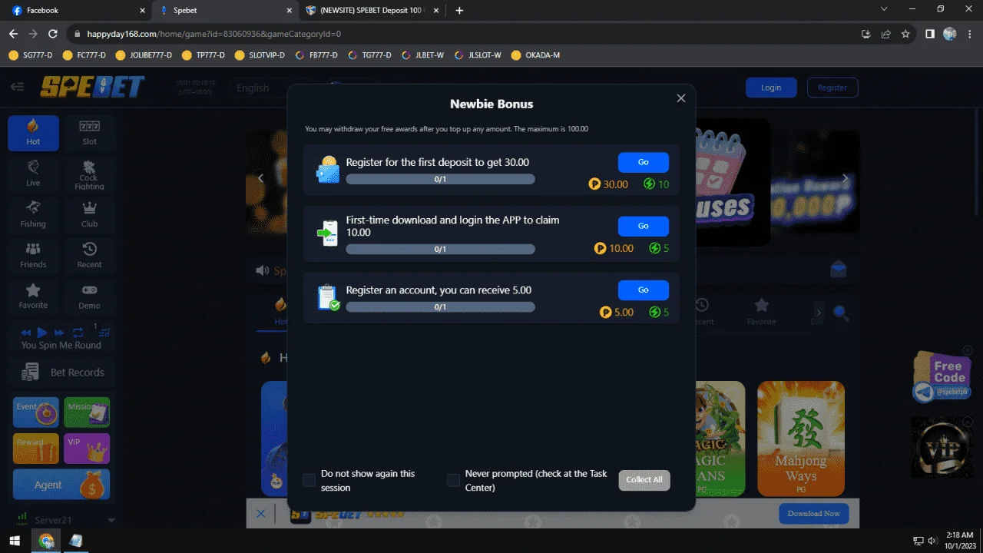Click the Download Now button
This screenshot has height=553, width=983.
(814, 513)
